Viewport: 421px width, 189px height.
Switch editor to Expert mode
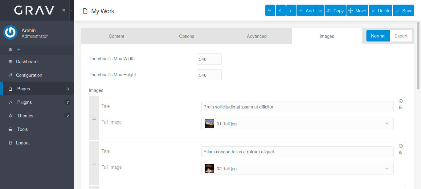401,36
